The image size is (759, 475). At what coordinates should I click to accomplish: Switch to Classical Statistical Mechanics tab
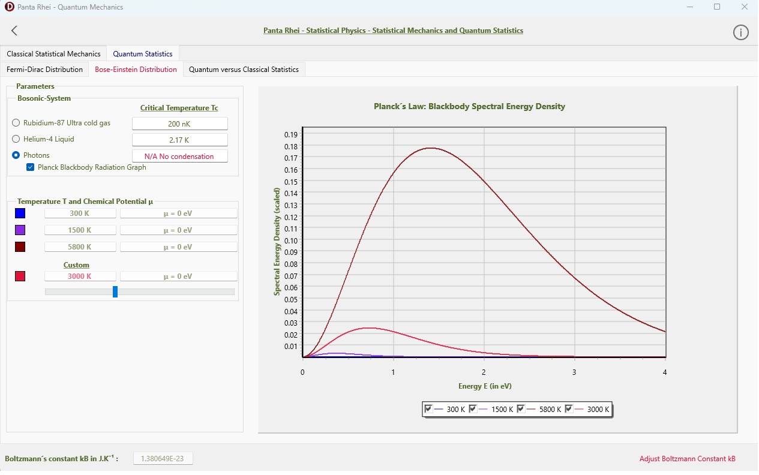click(x=53, y=54)
